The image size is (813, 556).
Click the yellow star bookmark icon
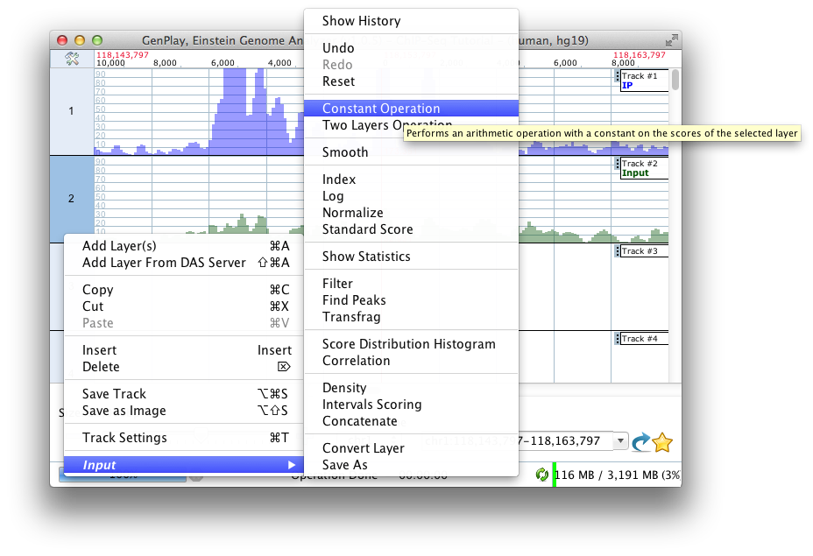(662, 442)
